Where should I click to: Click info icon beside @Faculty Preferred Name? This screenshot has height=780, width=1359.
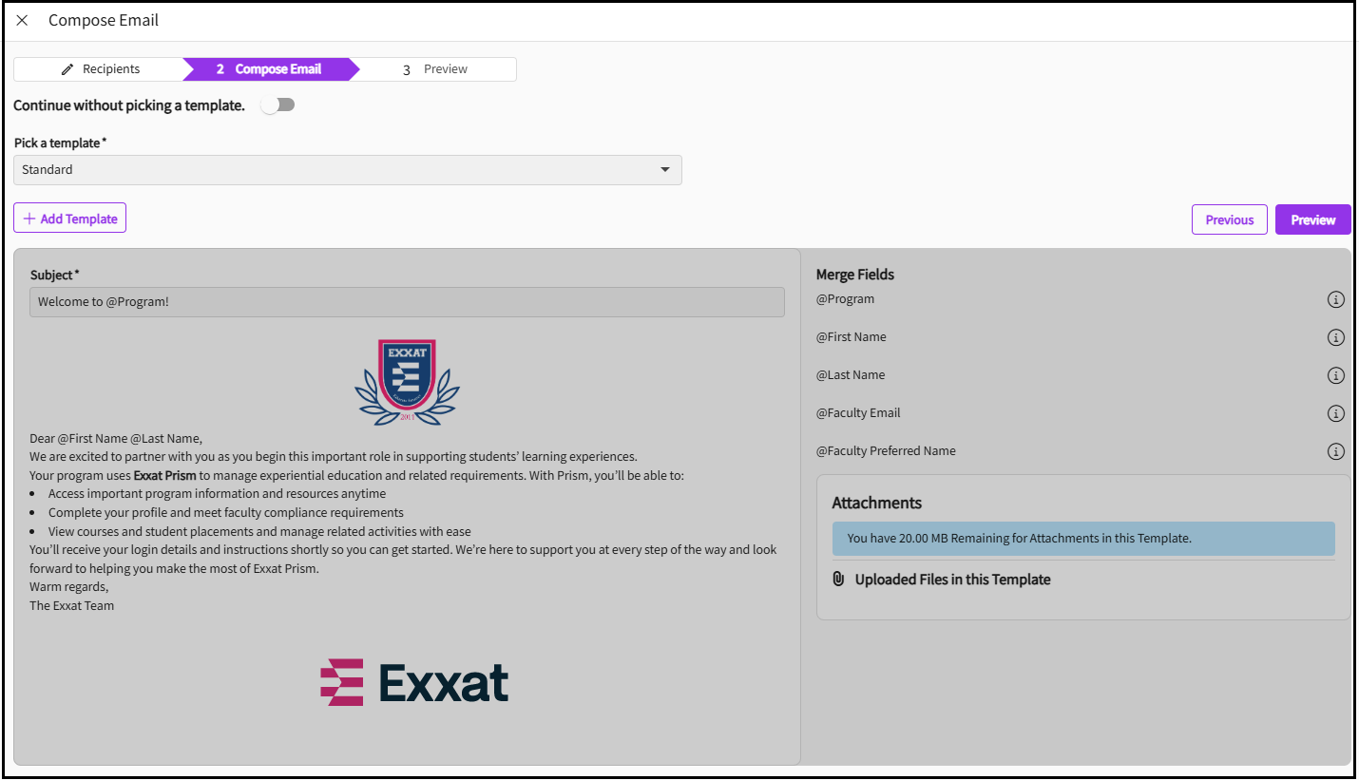(1335, 451)
